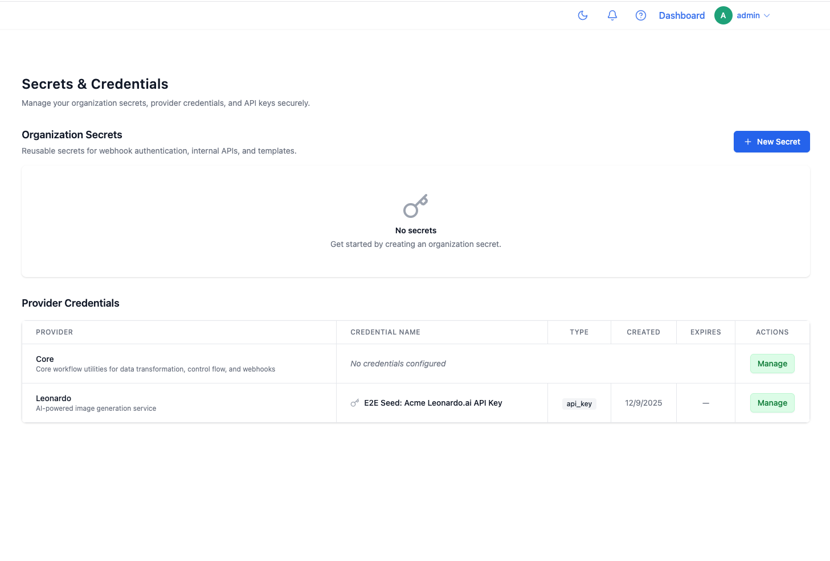Screen dimensions: 830x561
Task: Click the green admin avatar circle
Action: pos(723,15)
